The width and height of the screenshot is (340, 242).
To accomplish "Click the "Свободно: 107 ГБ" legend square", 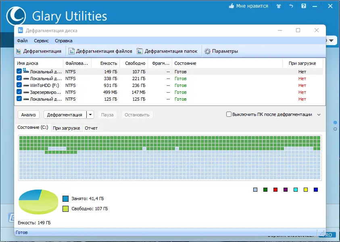I will point(65,209).
